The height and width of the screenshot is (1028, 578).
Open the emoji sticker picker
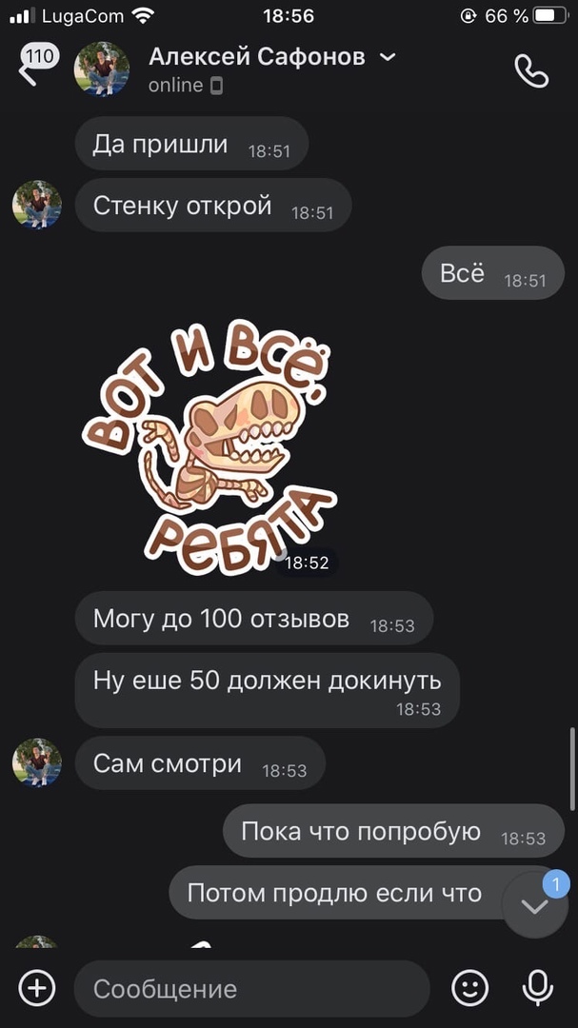pos(470,988)
